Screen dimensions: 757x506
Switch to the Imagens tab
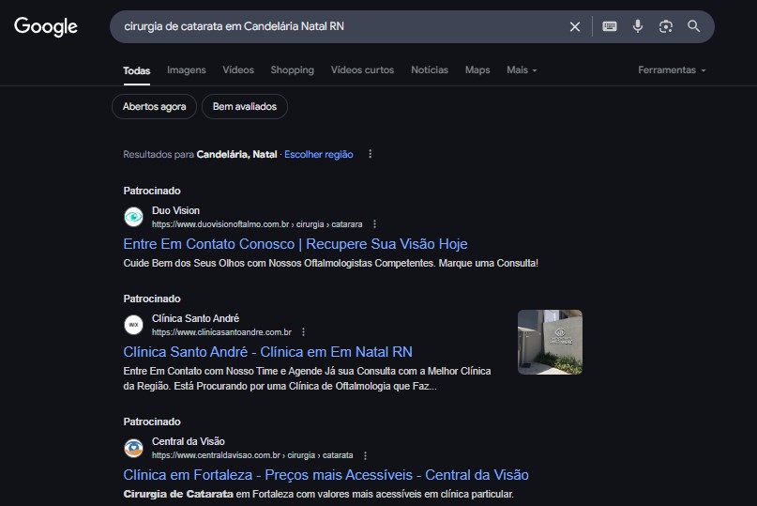[187, 70]
